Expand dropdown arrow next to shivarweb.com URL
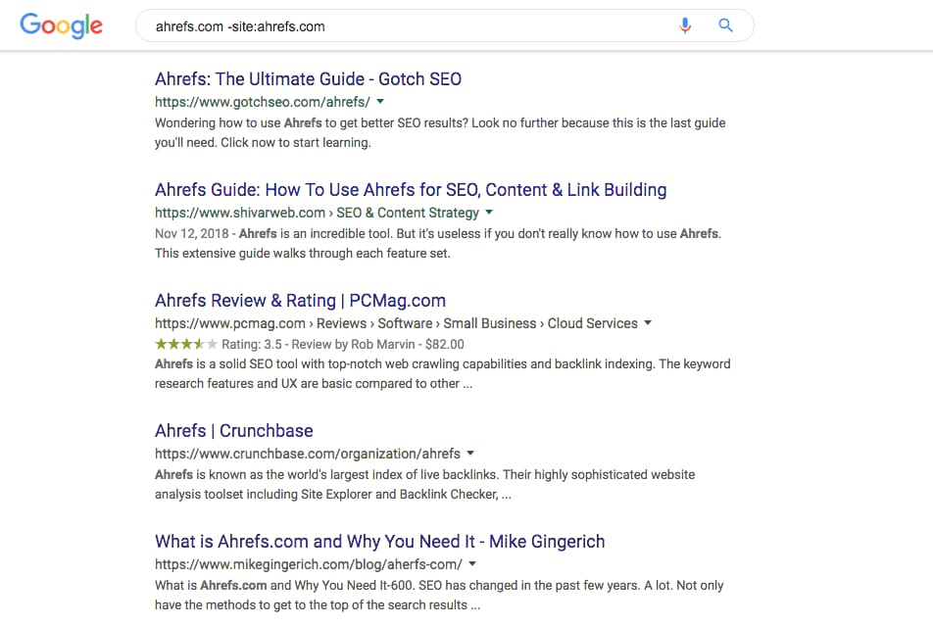This screenshot has height=627, width=933. pyautogui.click(x=489, y=213)
